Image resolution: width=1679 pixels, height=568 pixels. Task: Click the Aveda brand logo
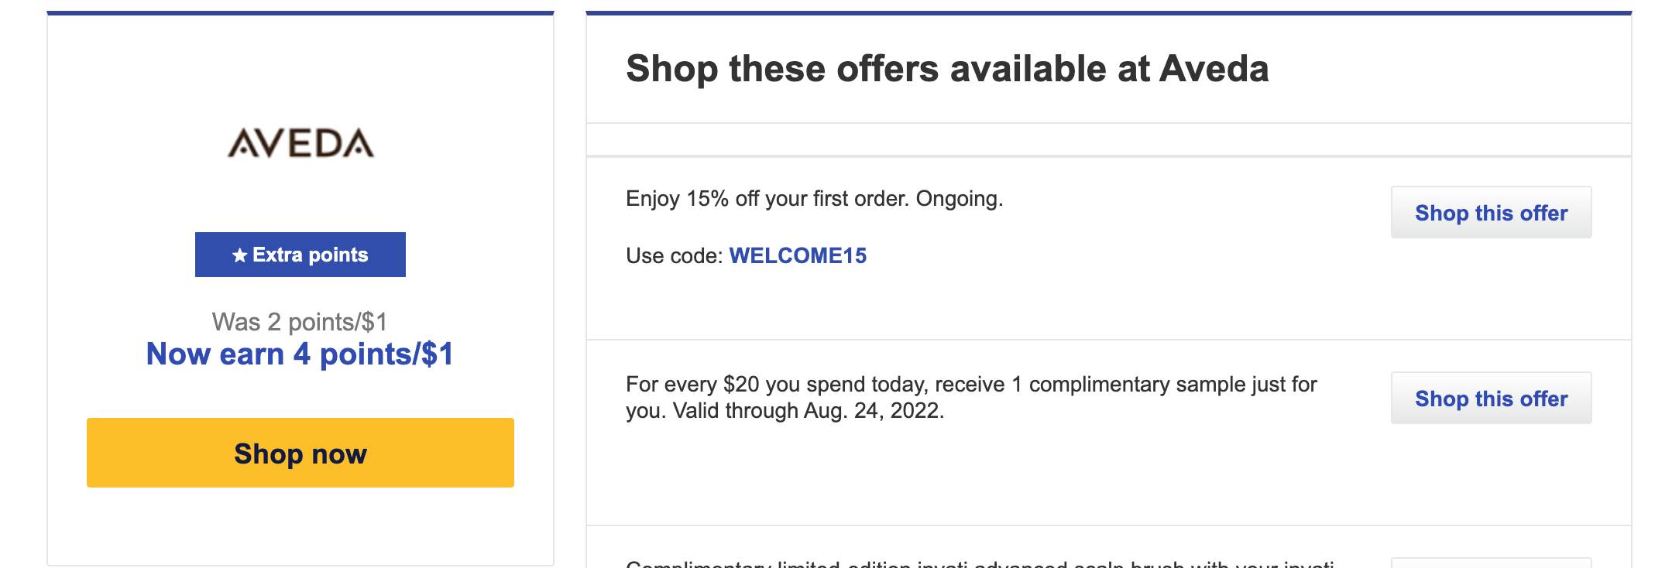(x=300, y=143)
